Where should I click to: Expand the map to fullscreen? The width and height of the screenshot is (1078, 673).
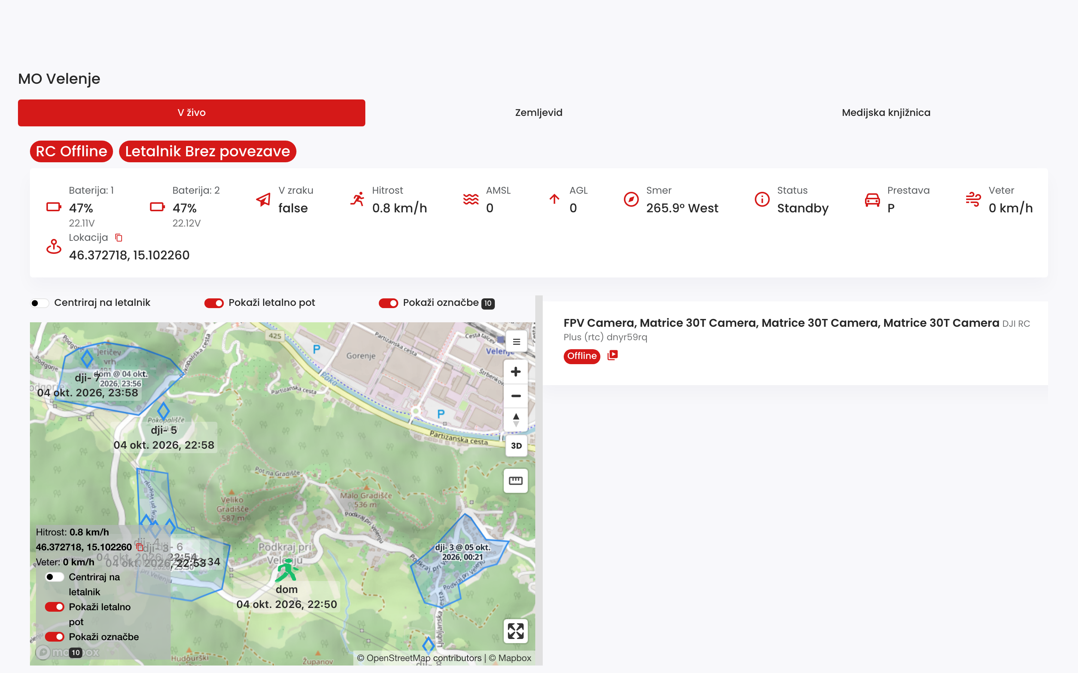tap(516, 631)
